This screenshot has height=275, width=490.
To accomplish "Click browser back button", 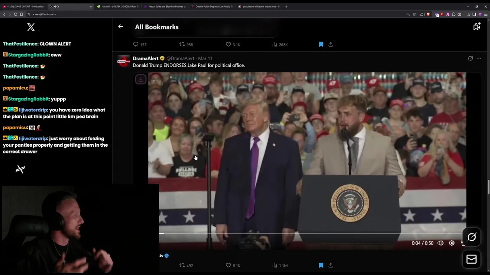I will [x=4, y=14].
